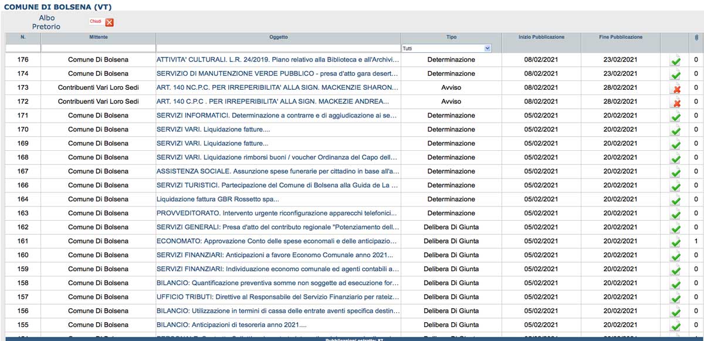704x341 pixels.
Task: Open the Tipo filter dropdown
Action: tap(446, 48)
